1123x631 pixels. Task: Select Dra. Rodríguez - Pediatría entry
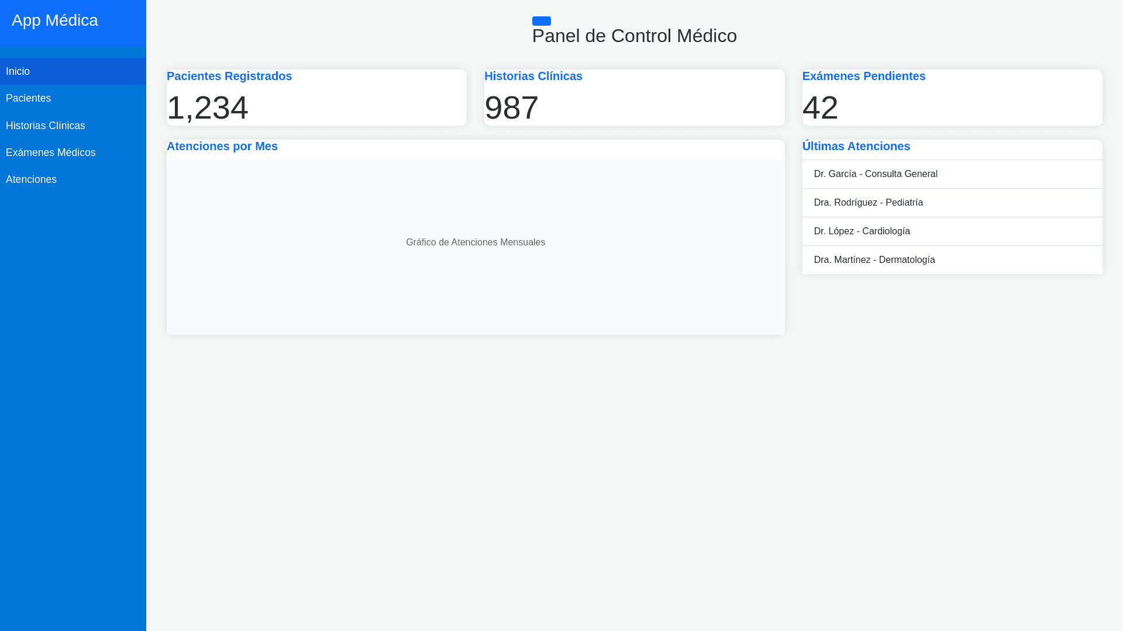(869, 203)
